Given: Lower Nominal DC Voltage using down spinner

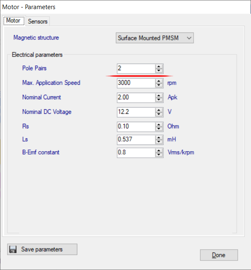Looking at the screenshot, I should pyautogui.click(x=159, y=114).
